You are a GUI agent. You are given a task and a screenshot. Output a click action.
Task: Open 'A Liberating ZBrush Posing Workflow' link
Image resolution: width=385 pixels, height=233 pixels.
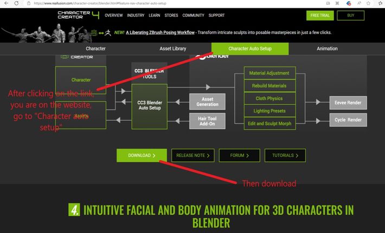click(160, 32)
